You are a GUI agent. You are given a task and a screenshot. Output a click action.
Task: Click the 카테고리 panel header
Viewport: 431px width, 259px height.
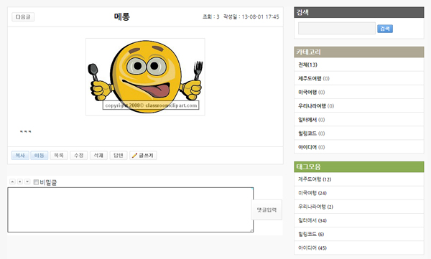pos(359,52)
